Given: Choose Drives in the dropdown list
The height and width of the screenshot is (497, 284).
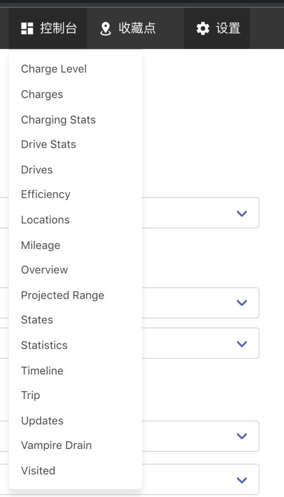Looking at the screenshot, I should [37, 170].
